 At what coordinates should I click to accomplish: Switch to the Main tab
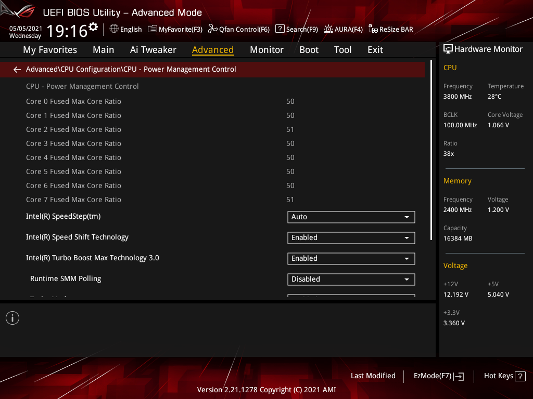tap(104, 50)
